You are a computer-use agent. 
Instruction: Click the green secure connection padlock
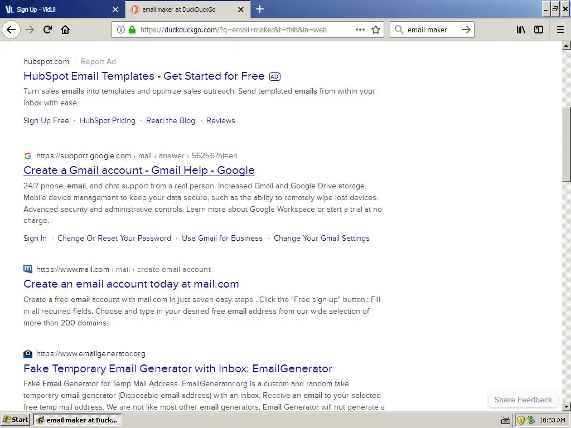point(132,30)
